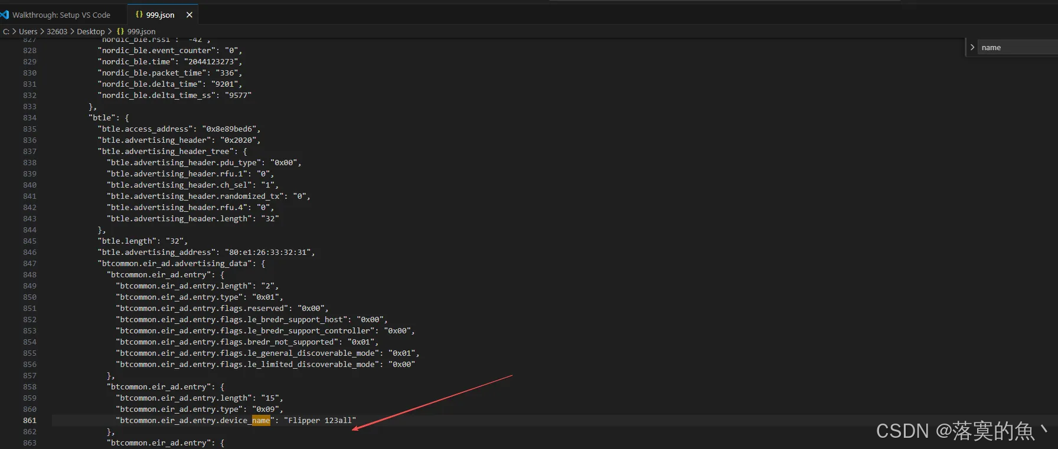Click VS Code icon on Walkthrough tab
Image resolution: width=1058 pixels, height=449 pixels.
pos(5,15)
